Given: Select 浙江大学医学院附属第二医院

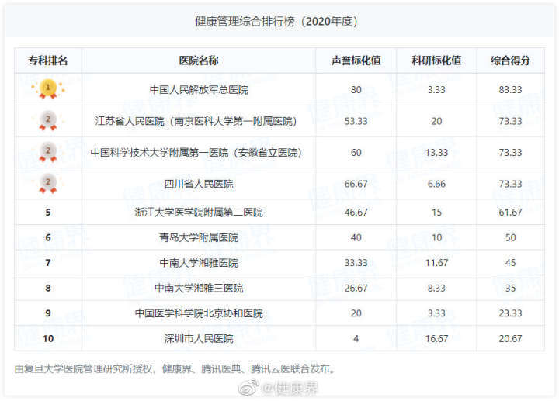Looking at the screenshot, I should (199, 213).
